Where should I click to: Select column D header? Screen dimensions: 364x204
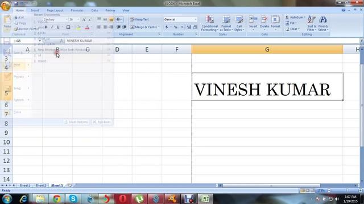117,49
